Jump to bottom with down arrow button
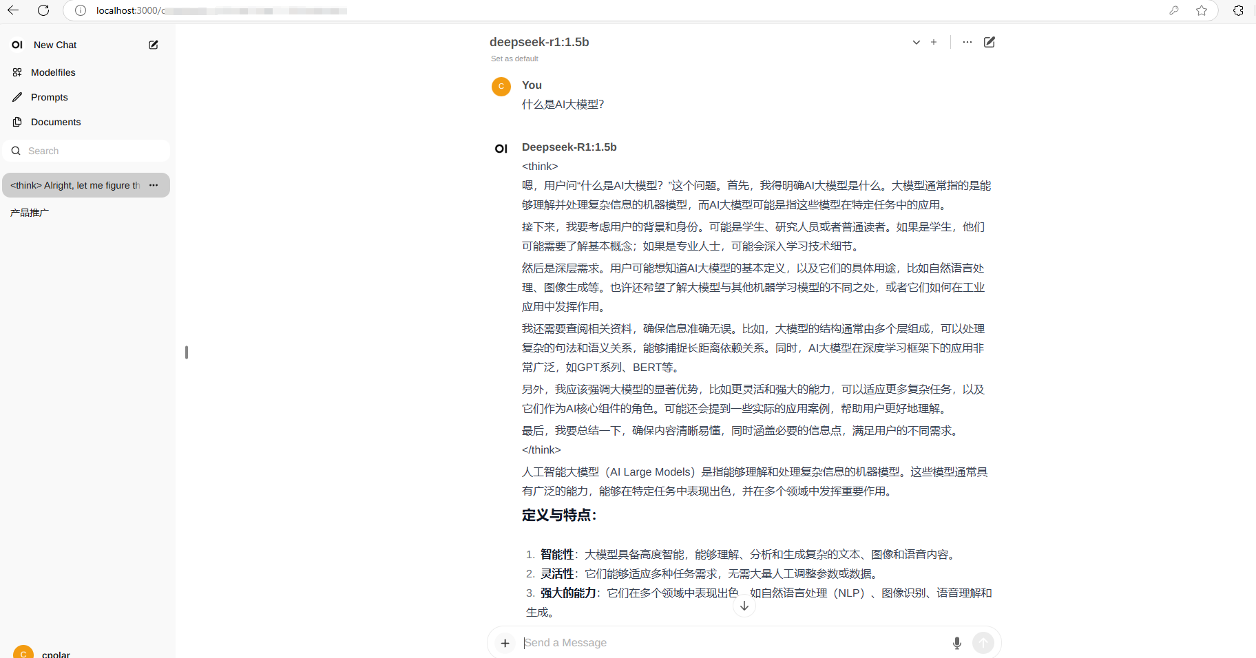The height and width of the screenshot is (658, 1256). (744, 606)
